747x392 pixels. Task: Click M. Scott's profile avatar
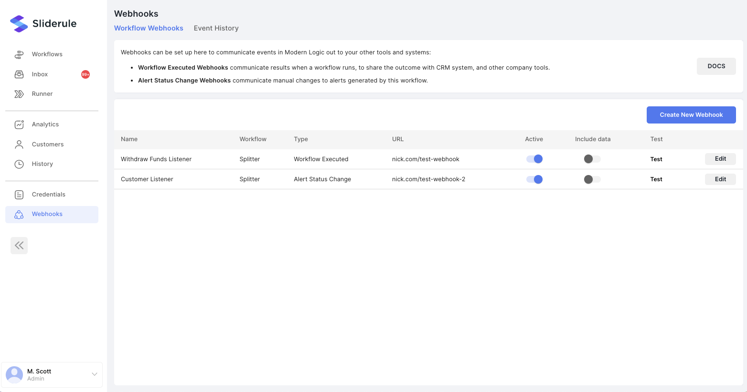click(14, 375)
